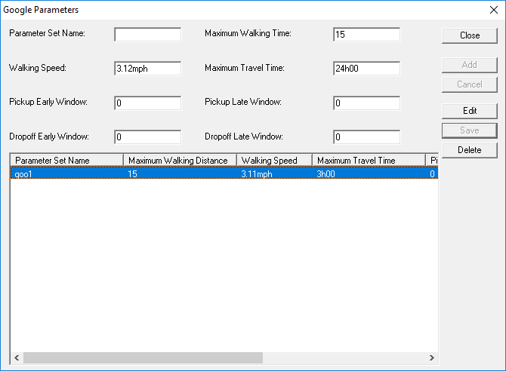Focus the Pickup Early Window field
506x371 pixels.
click(x=147, y=103)
